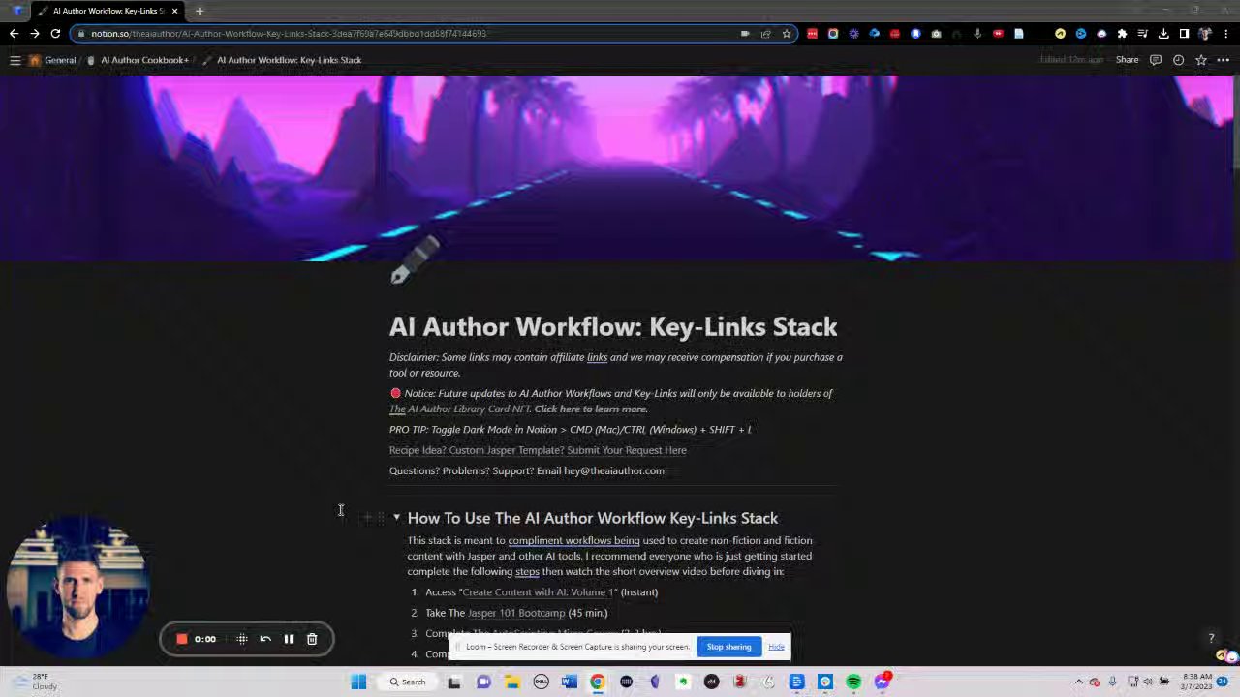
Task: Click the block drag handle beside How To Use
Action: (x=381, y=518)
